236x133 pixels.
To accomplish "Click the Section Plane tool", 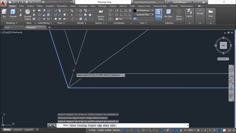I will click(x=101, y=15).
